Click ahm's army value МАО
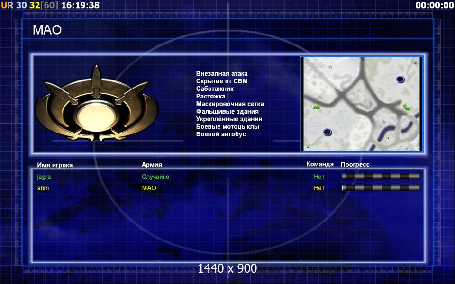The width and height of the screenshot is (455, 284). tap(149, 188)
